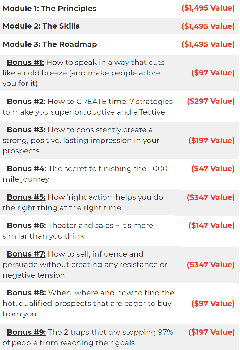Select the Bonus #8 underlined label
This screenshot has width=240, height=350.
26,293
